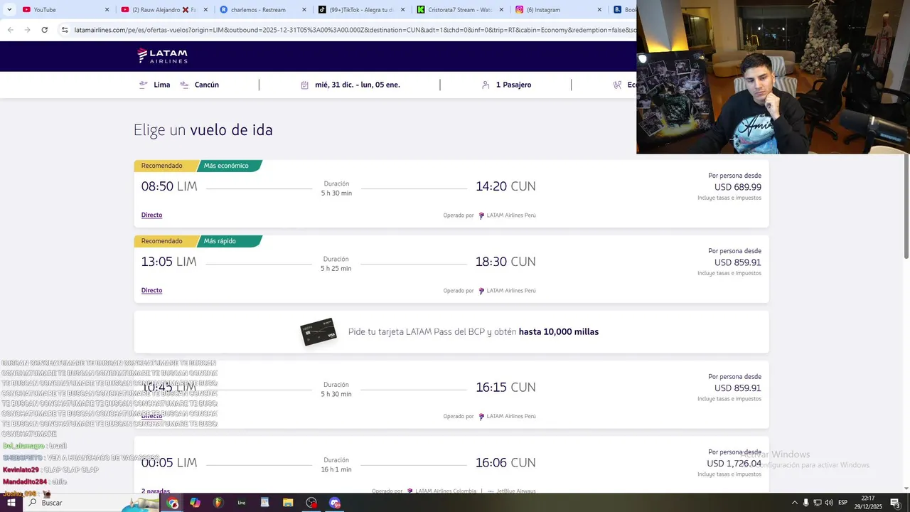Open the 1 Pasajero passenger selector

[x=513, y=85]
